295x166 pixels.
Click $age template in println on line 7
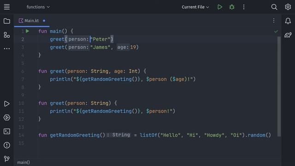tap(178, 79)
